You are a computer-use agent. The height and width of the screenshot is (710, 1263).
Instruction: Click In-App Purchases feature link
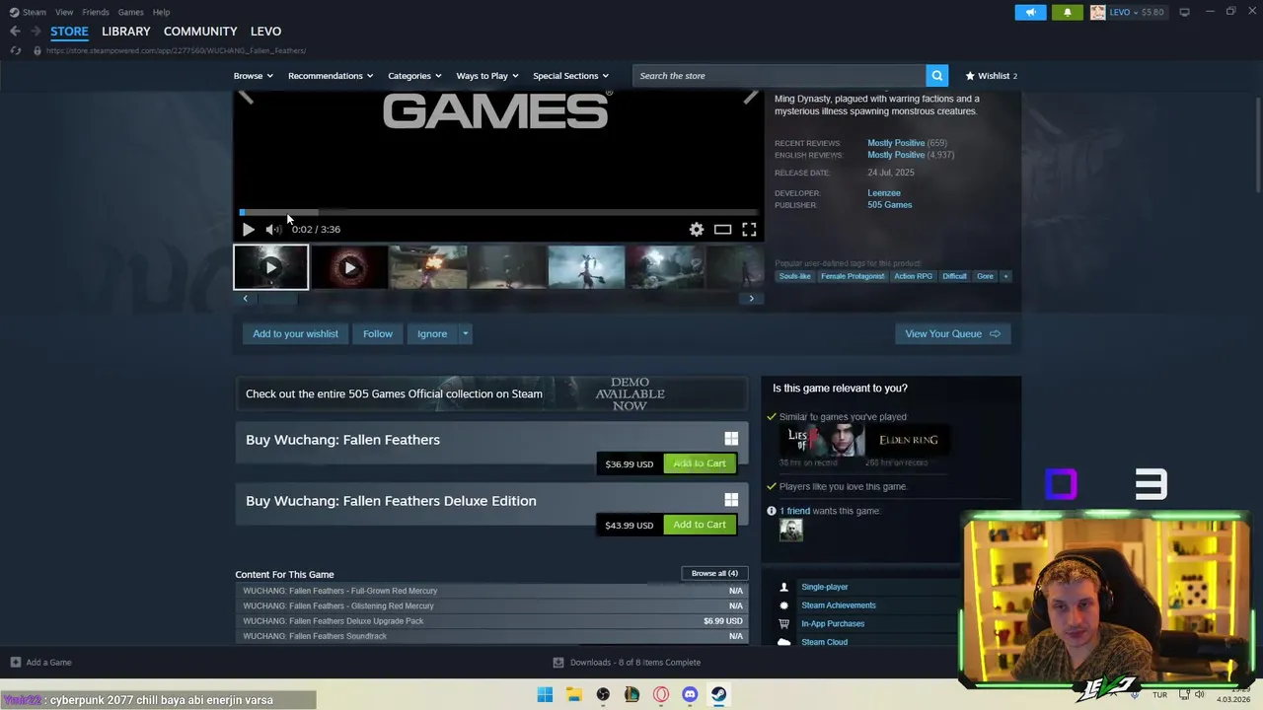[x=833, y=623]
